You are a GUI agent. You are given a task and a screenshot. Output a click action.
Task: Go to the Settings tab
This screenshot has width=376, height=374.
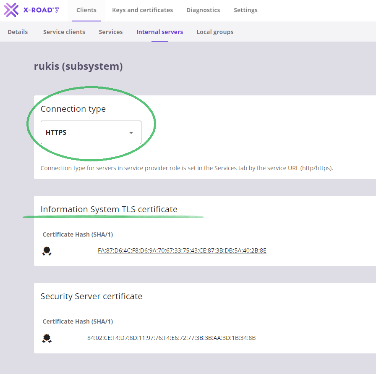[x=245, y=10]
